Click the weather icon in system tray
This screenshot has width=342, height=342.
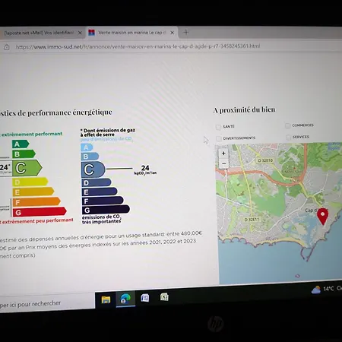click(315, 290)
